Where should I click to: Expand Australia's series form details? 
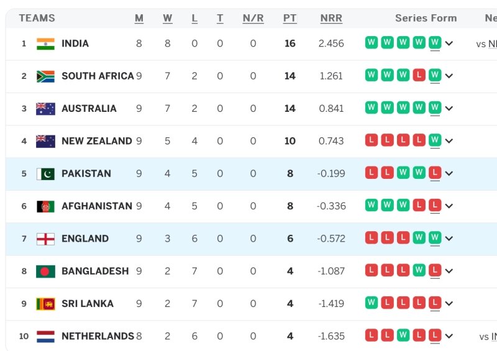pos(449,109)
